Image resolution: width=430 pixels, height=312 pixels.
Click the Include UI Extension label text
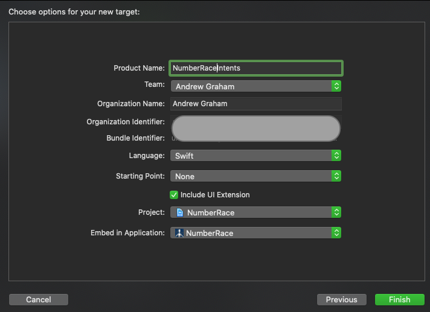pos(215,195)
